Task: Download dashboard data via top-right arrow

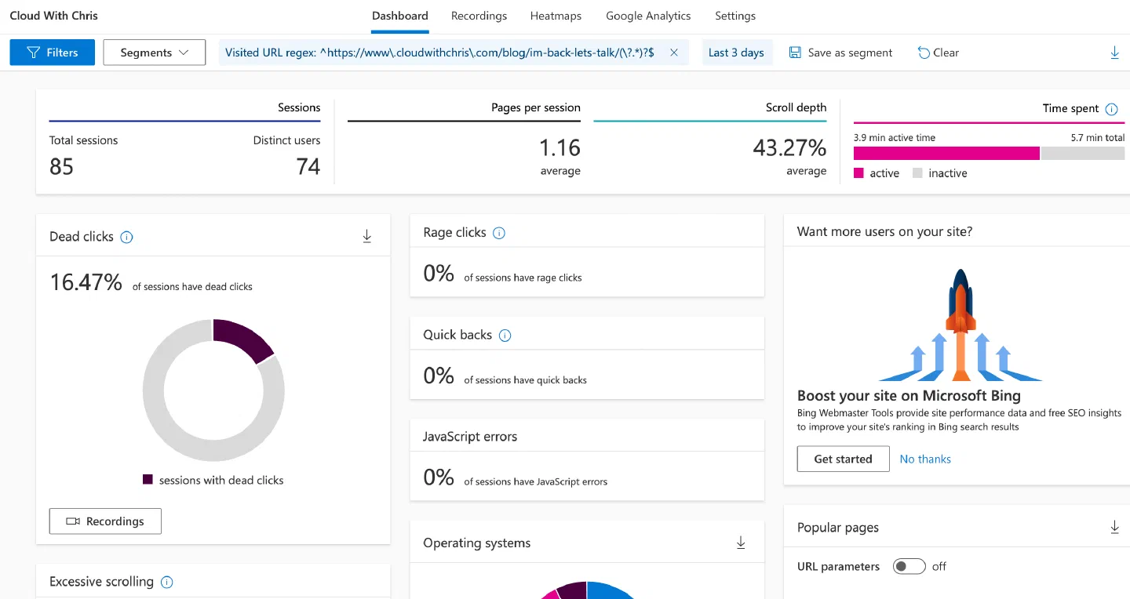Action: point(1114,53)
